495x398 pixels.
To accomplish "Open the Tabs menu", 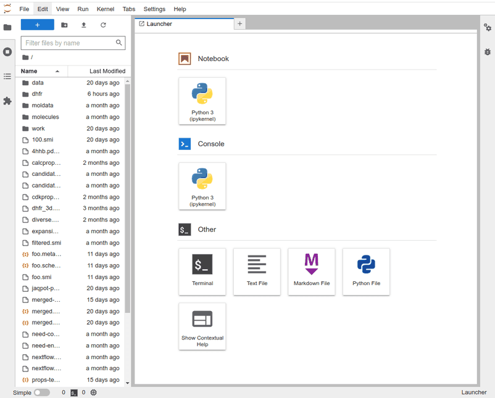I will pyautogui.click(x=129, y=9).
